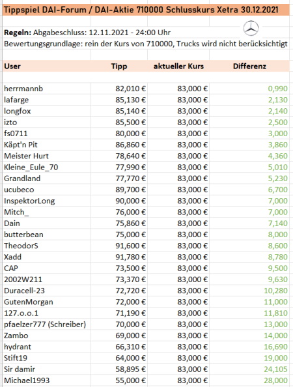Select the tip value '85,500 €'
The width and height of the screenshot is (293, 387).
(x=130, y=122)
